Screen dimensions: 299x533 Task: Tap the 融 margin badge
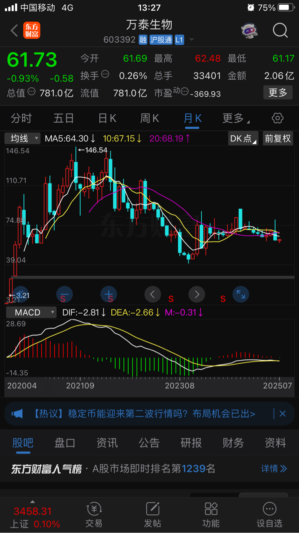[x=143, y=39]
